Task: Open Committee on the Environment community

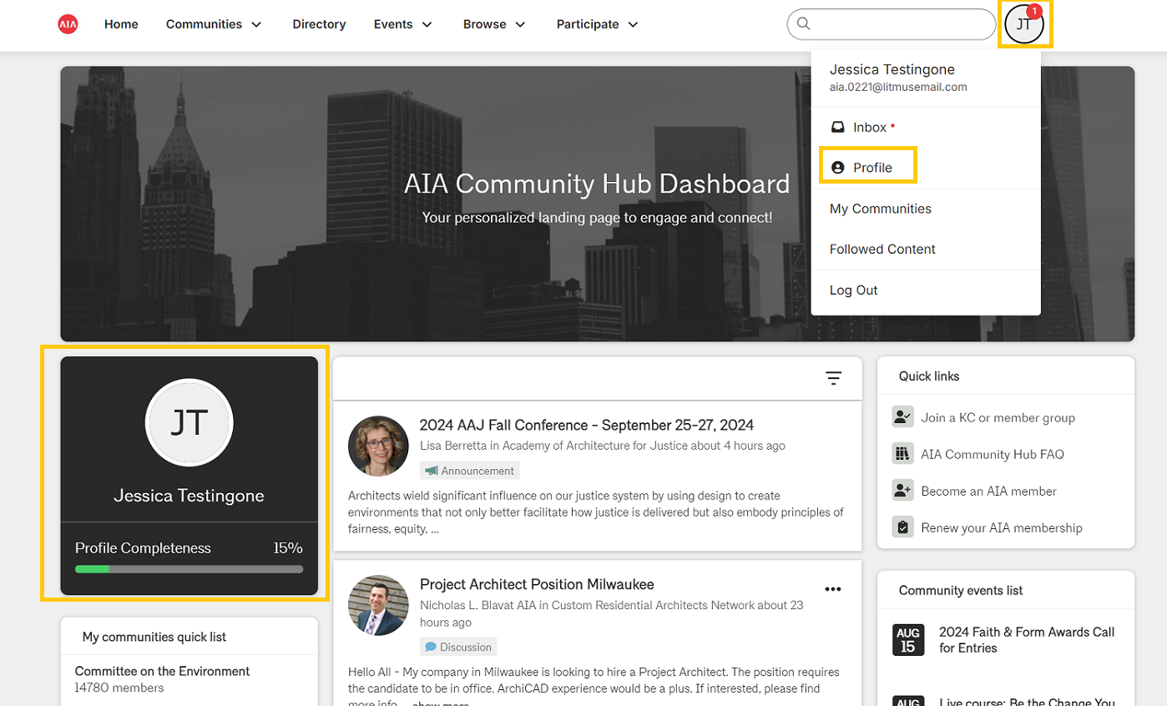Action: (163, 671)
